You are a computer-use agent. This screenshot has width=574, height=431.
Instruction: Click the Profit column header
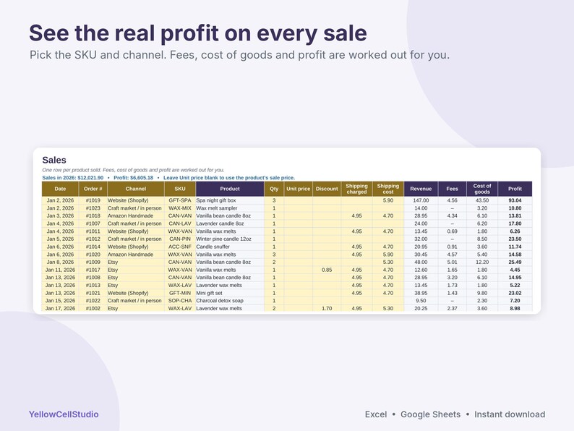(515, 189)
